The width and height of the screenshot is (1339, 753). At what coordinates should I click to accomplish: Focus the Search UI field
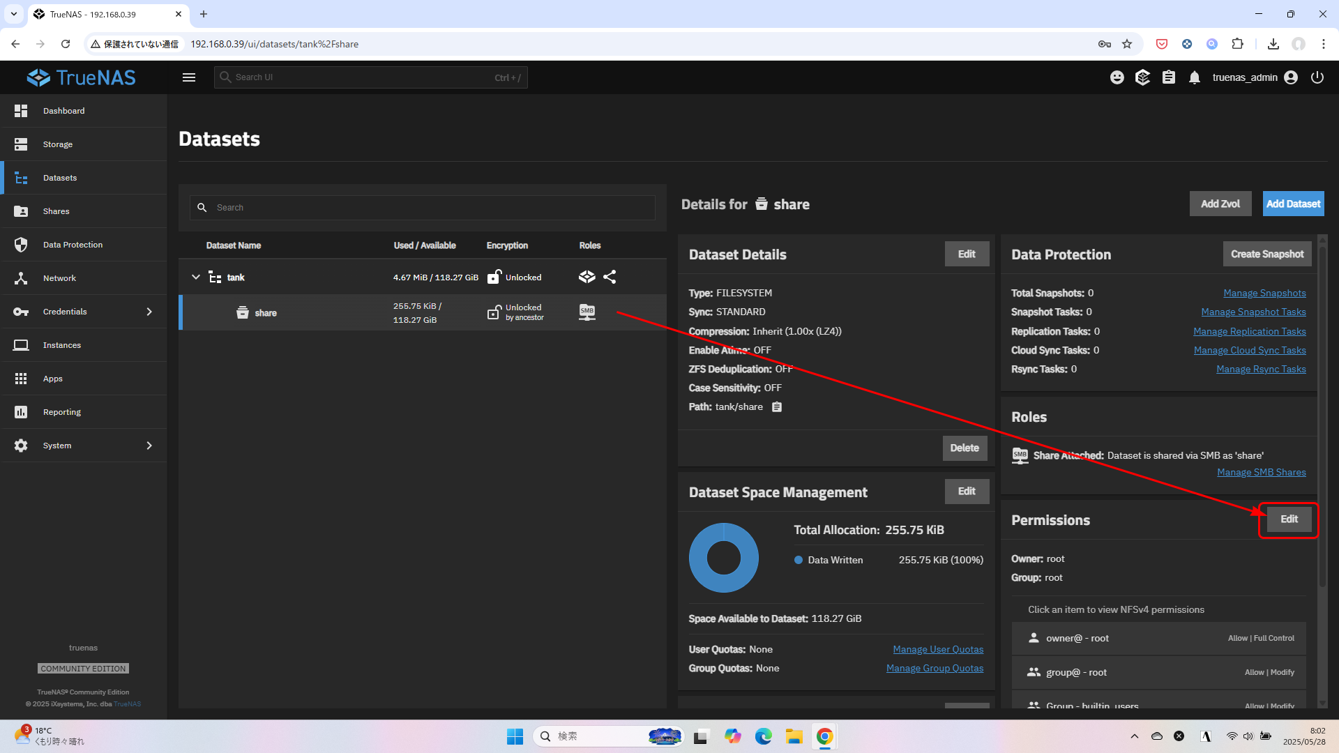pos(371,77)
